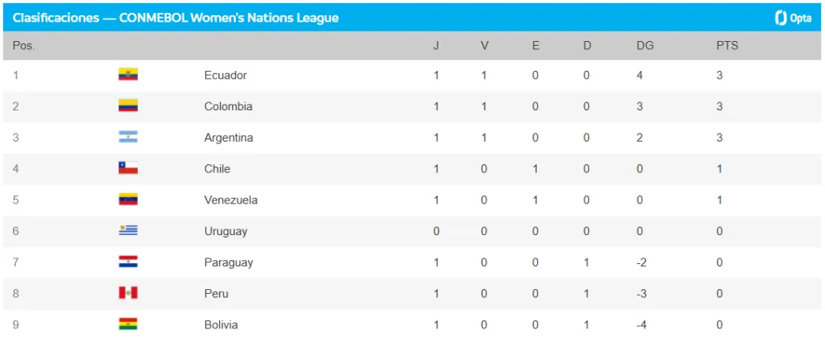Image resolution: width=825 pixels, height=347 pixels.
Task: Click the Peru flag icon
Action: (128, 293)
